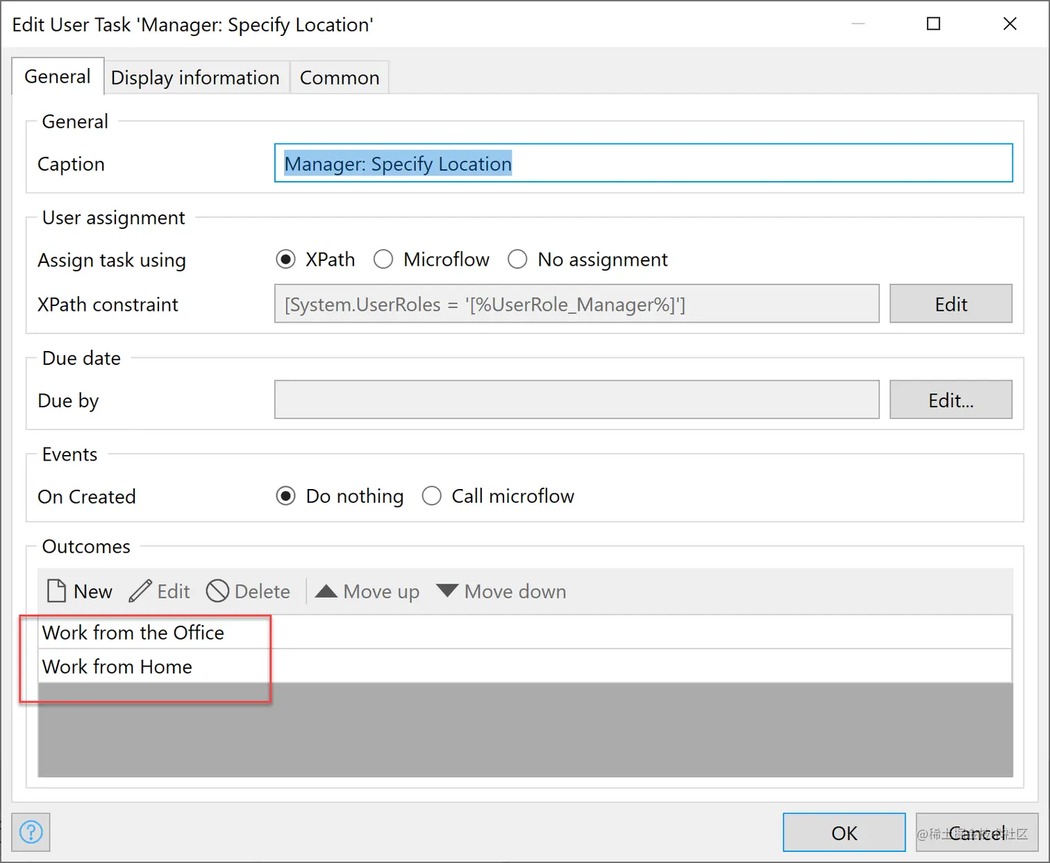Confirm changes with the OK button
This screenshot has width=1050, height=863.
point(844,832)
